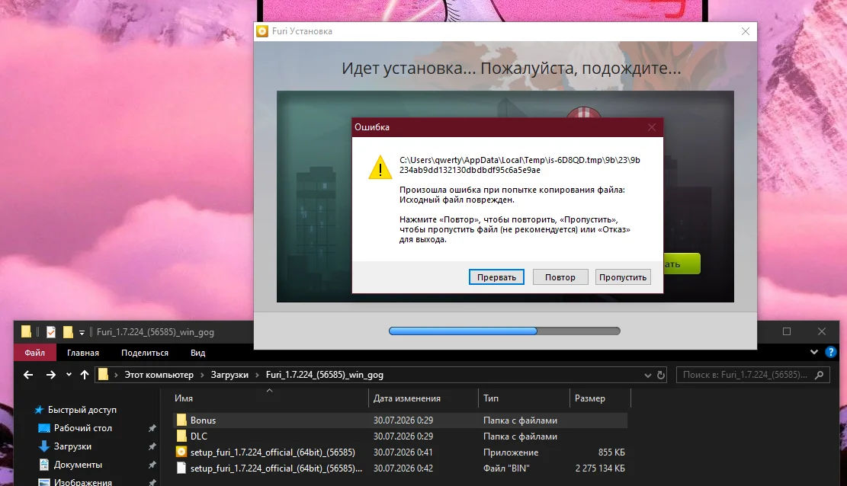Open Быстрый доступ in navigation pane
847x486 pixels.
(82, 410)
